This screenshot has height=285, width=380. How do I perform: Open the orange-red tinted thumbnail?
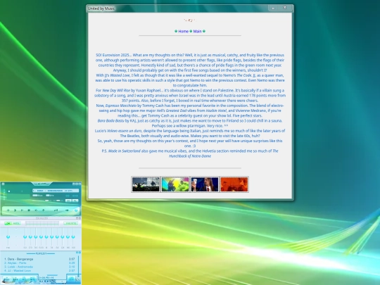(234, 184)
